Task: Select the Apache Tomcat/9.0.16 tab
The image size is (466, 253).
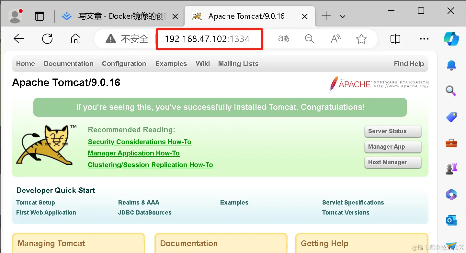Action: point(249,16)
